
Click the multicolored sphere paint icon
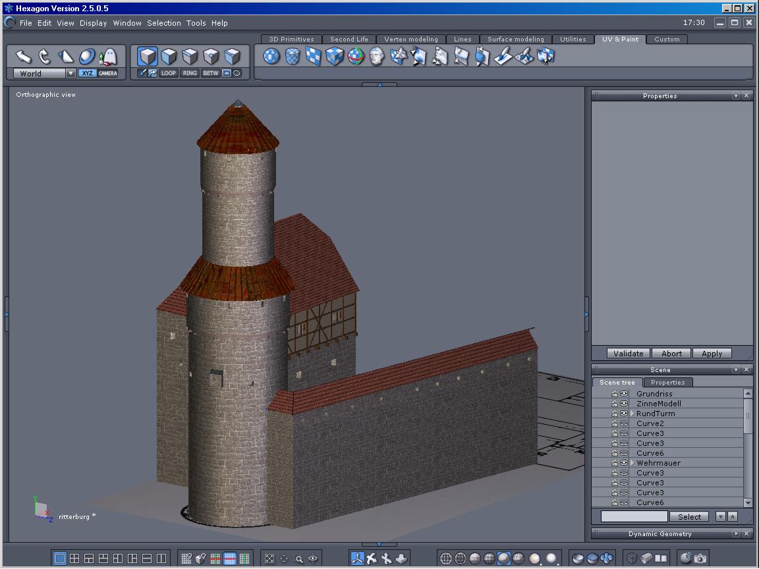click(x=356, y=57)
